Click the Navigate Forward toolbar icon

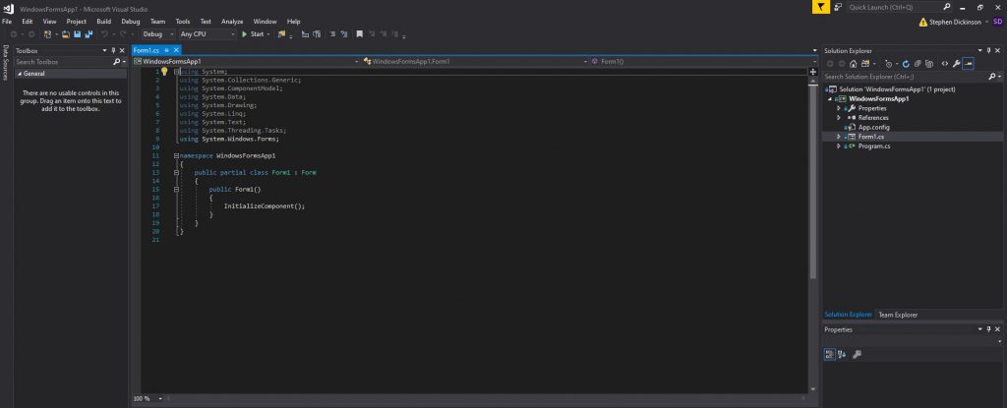[x=31, y=34]
